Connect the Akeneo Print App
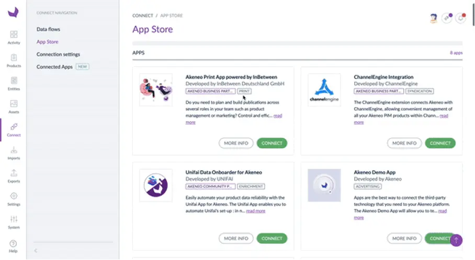This screenshot has width=475, height=260. (272, 143)
